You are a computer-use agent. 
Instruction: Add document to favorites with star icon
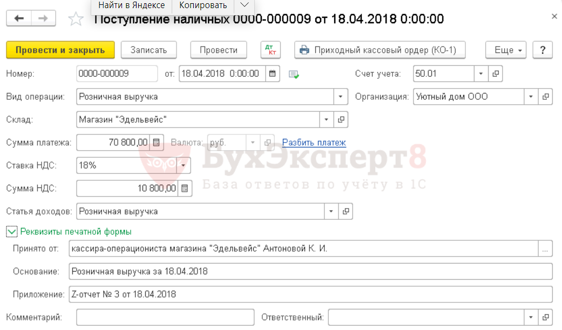(76, 19)
